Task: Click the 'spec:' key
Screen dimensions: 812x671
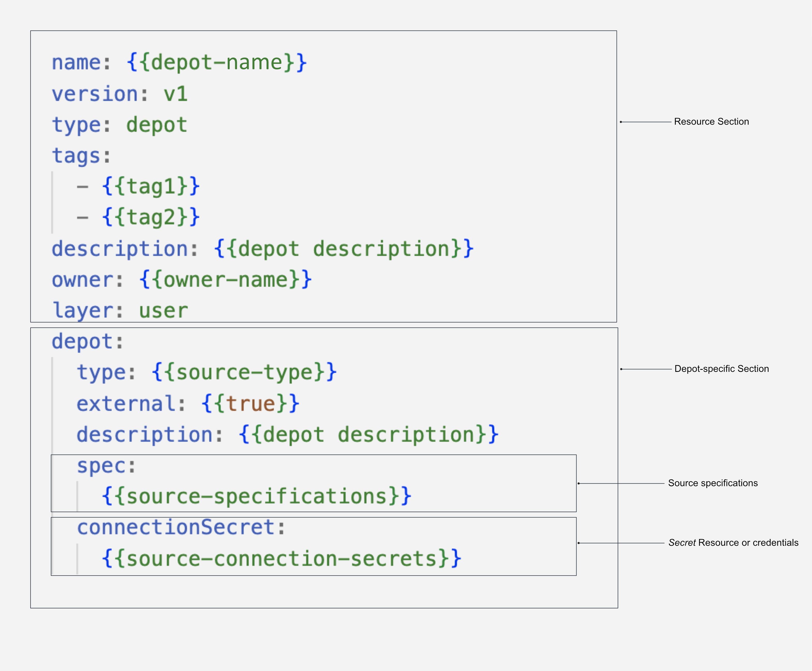Action: 106,466
